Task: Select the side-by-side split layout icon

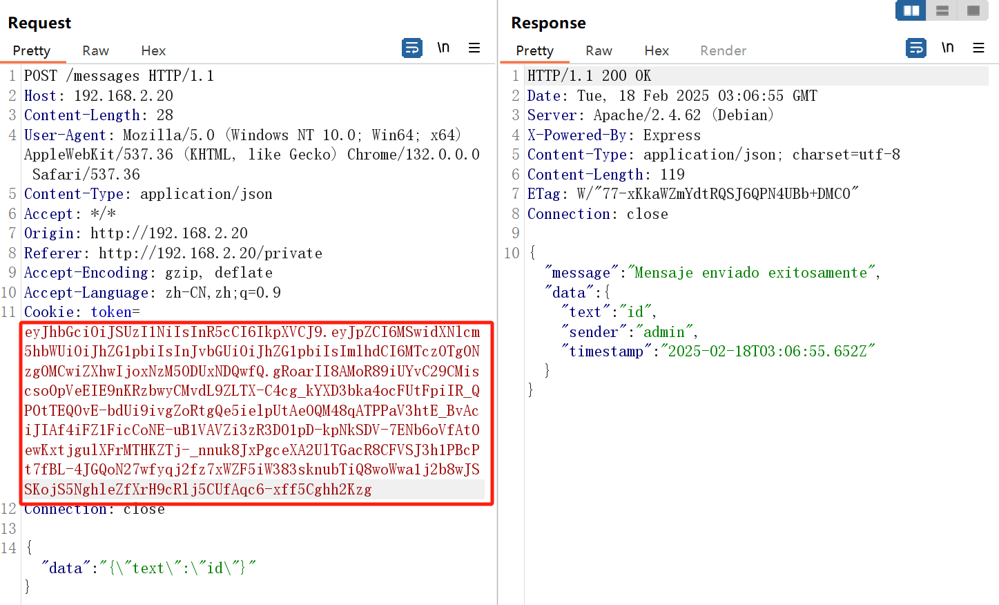Action: click(x=911, y=10)
